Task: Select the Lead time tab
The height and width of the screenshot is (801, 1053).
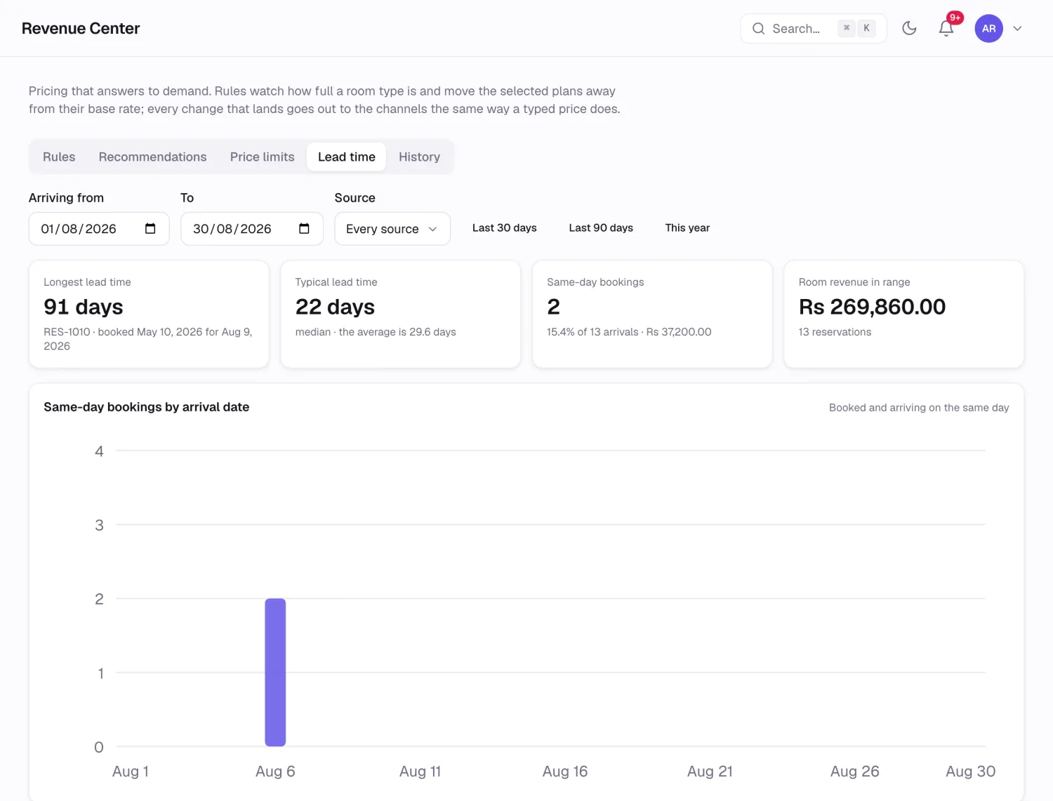Action: [x=346, y=157]
